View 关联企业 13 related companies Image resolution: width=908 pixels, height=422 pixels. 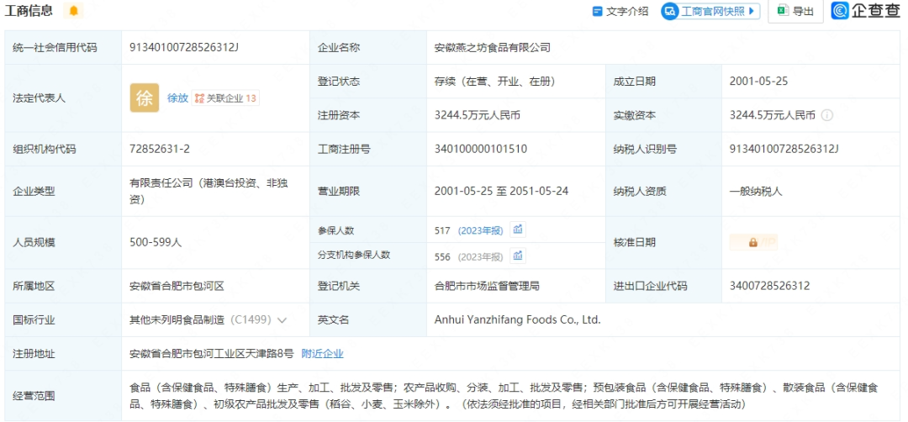tap(225, 98)
